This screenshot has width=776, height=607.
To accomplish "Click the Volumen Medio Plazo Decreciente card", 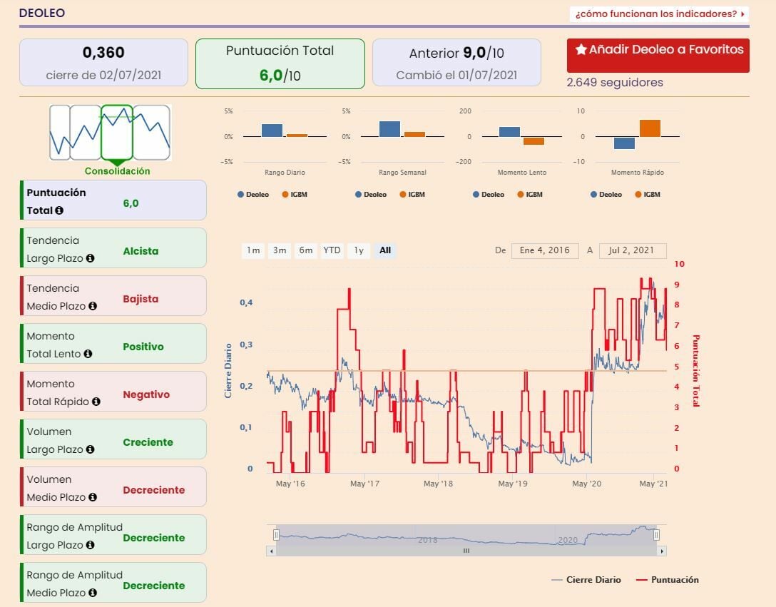I will coord(113,486).
